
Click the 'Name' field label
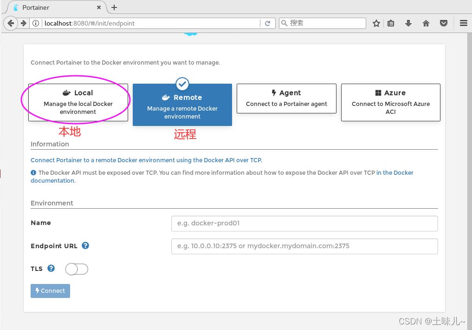[x=41, y=223]
